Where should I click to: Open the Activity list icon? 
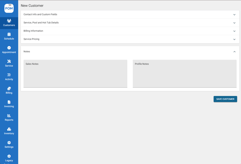pyautogui.click(x=9, y=75)
